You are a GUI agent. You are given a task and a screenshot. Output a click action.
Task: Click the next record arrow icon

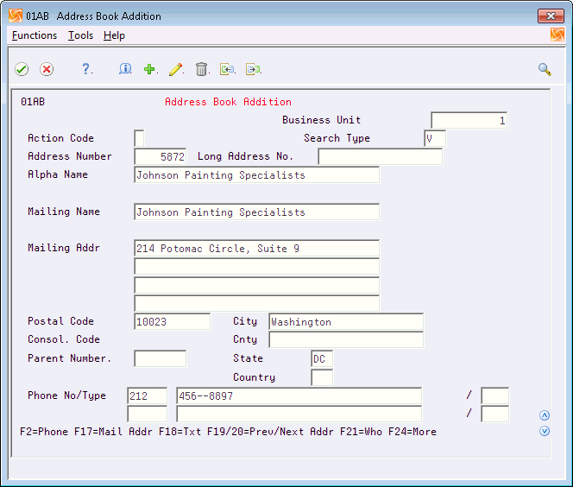[x=253, y=69]
